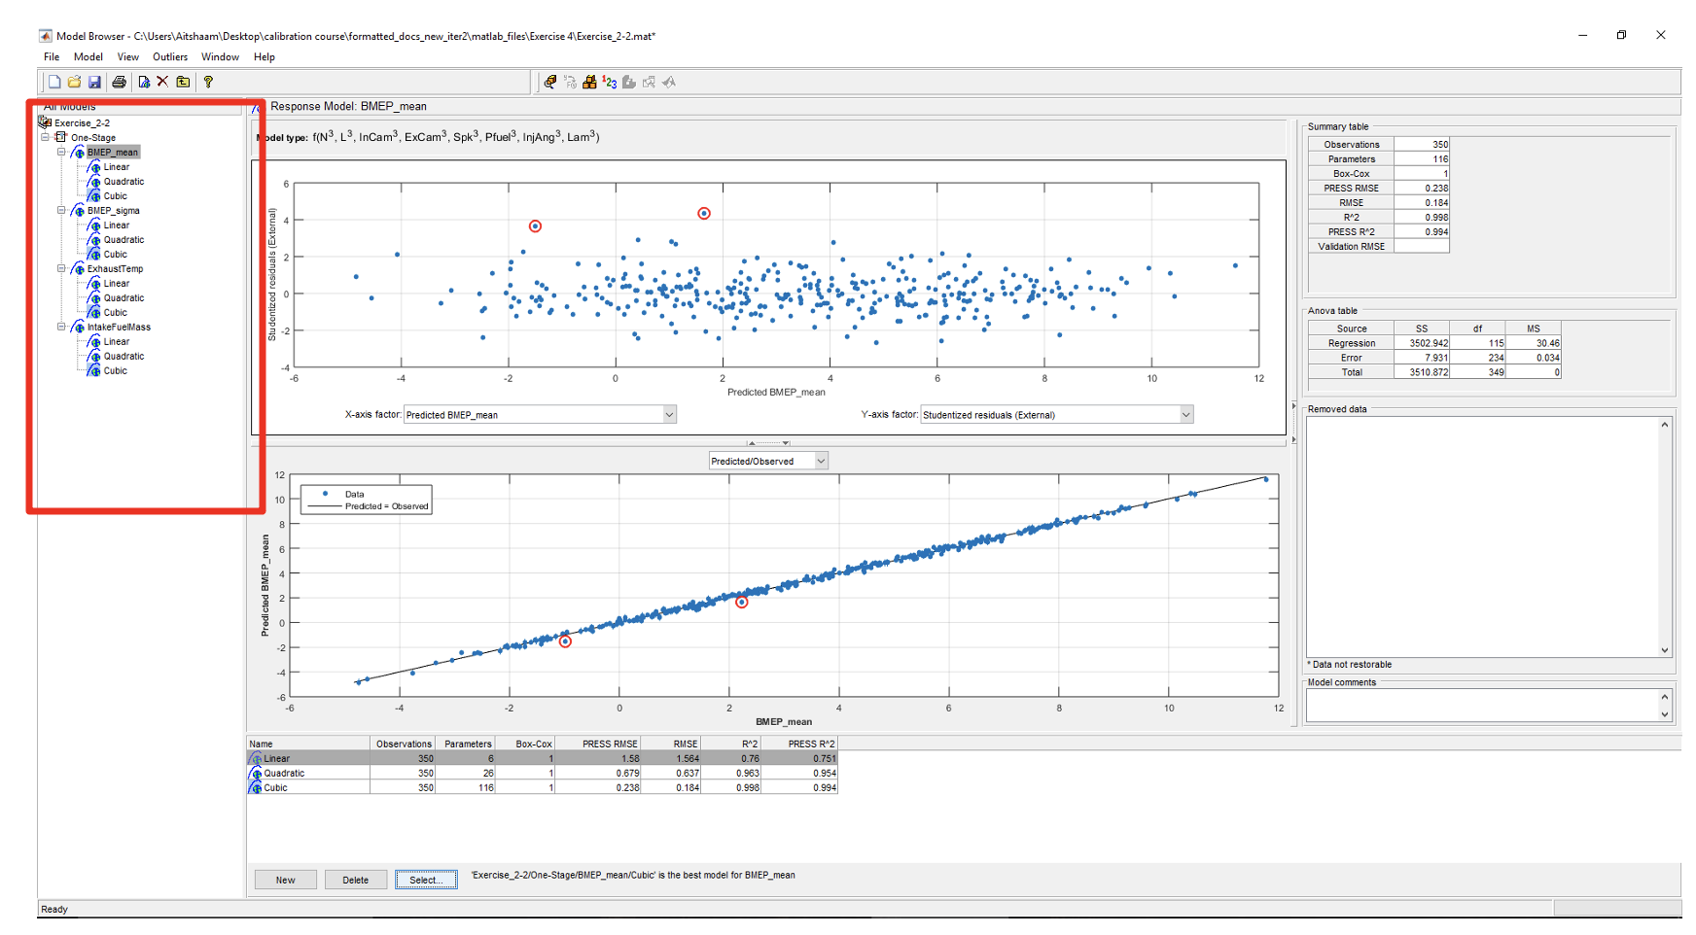Click the first grayed toolbar icon after view-model icon
Viewport: 1696px width, 935px height.
click(x=571, y=83)
